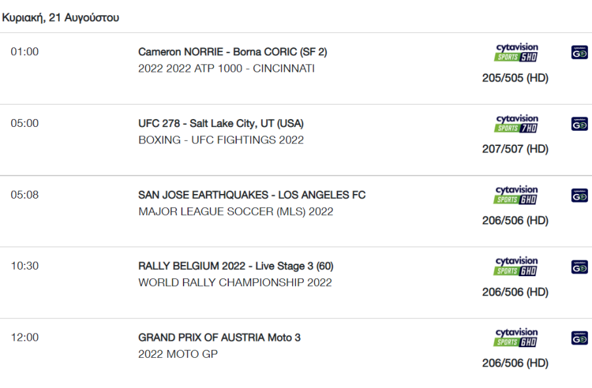
Task: Click the 2022 ATP 1000 - Cincinnati subtitle
Action: [226, 68]
